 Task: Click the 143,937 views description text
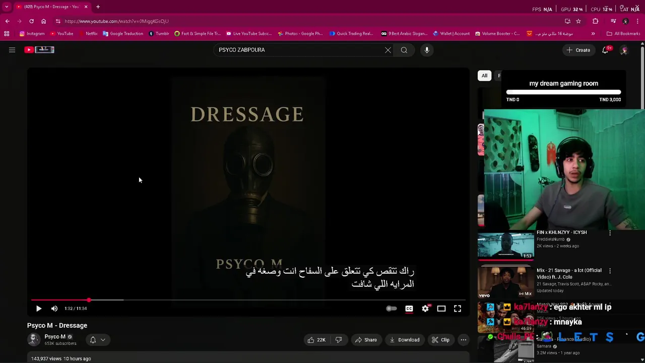pos(61,358)
